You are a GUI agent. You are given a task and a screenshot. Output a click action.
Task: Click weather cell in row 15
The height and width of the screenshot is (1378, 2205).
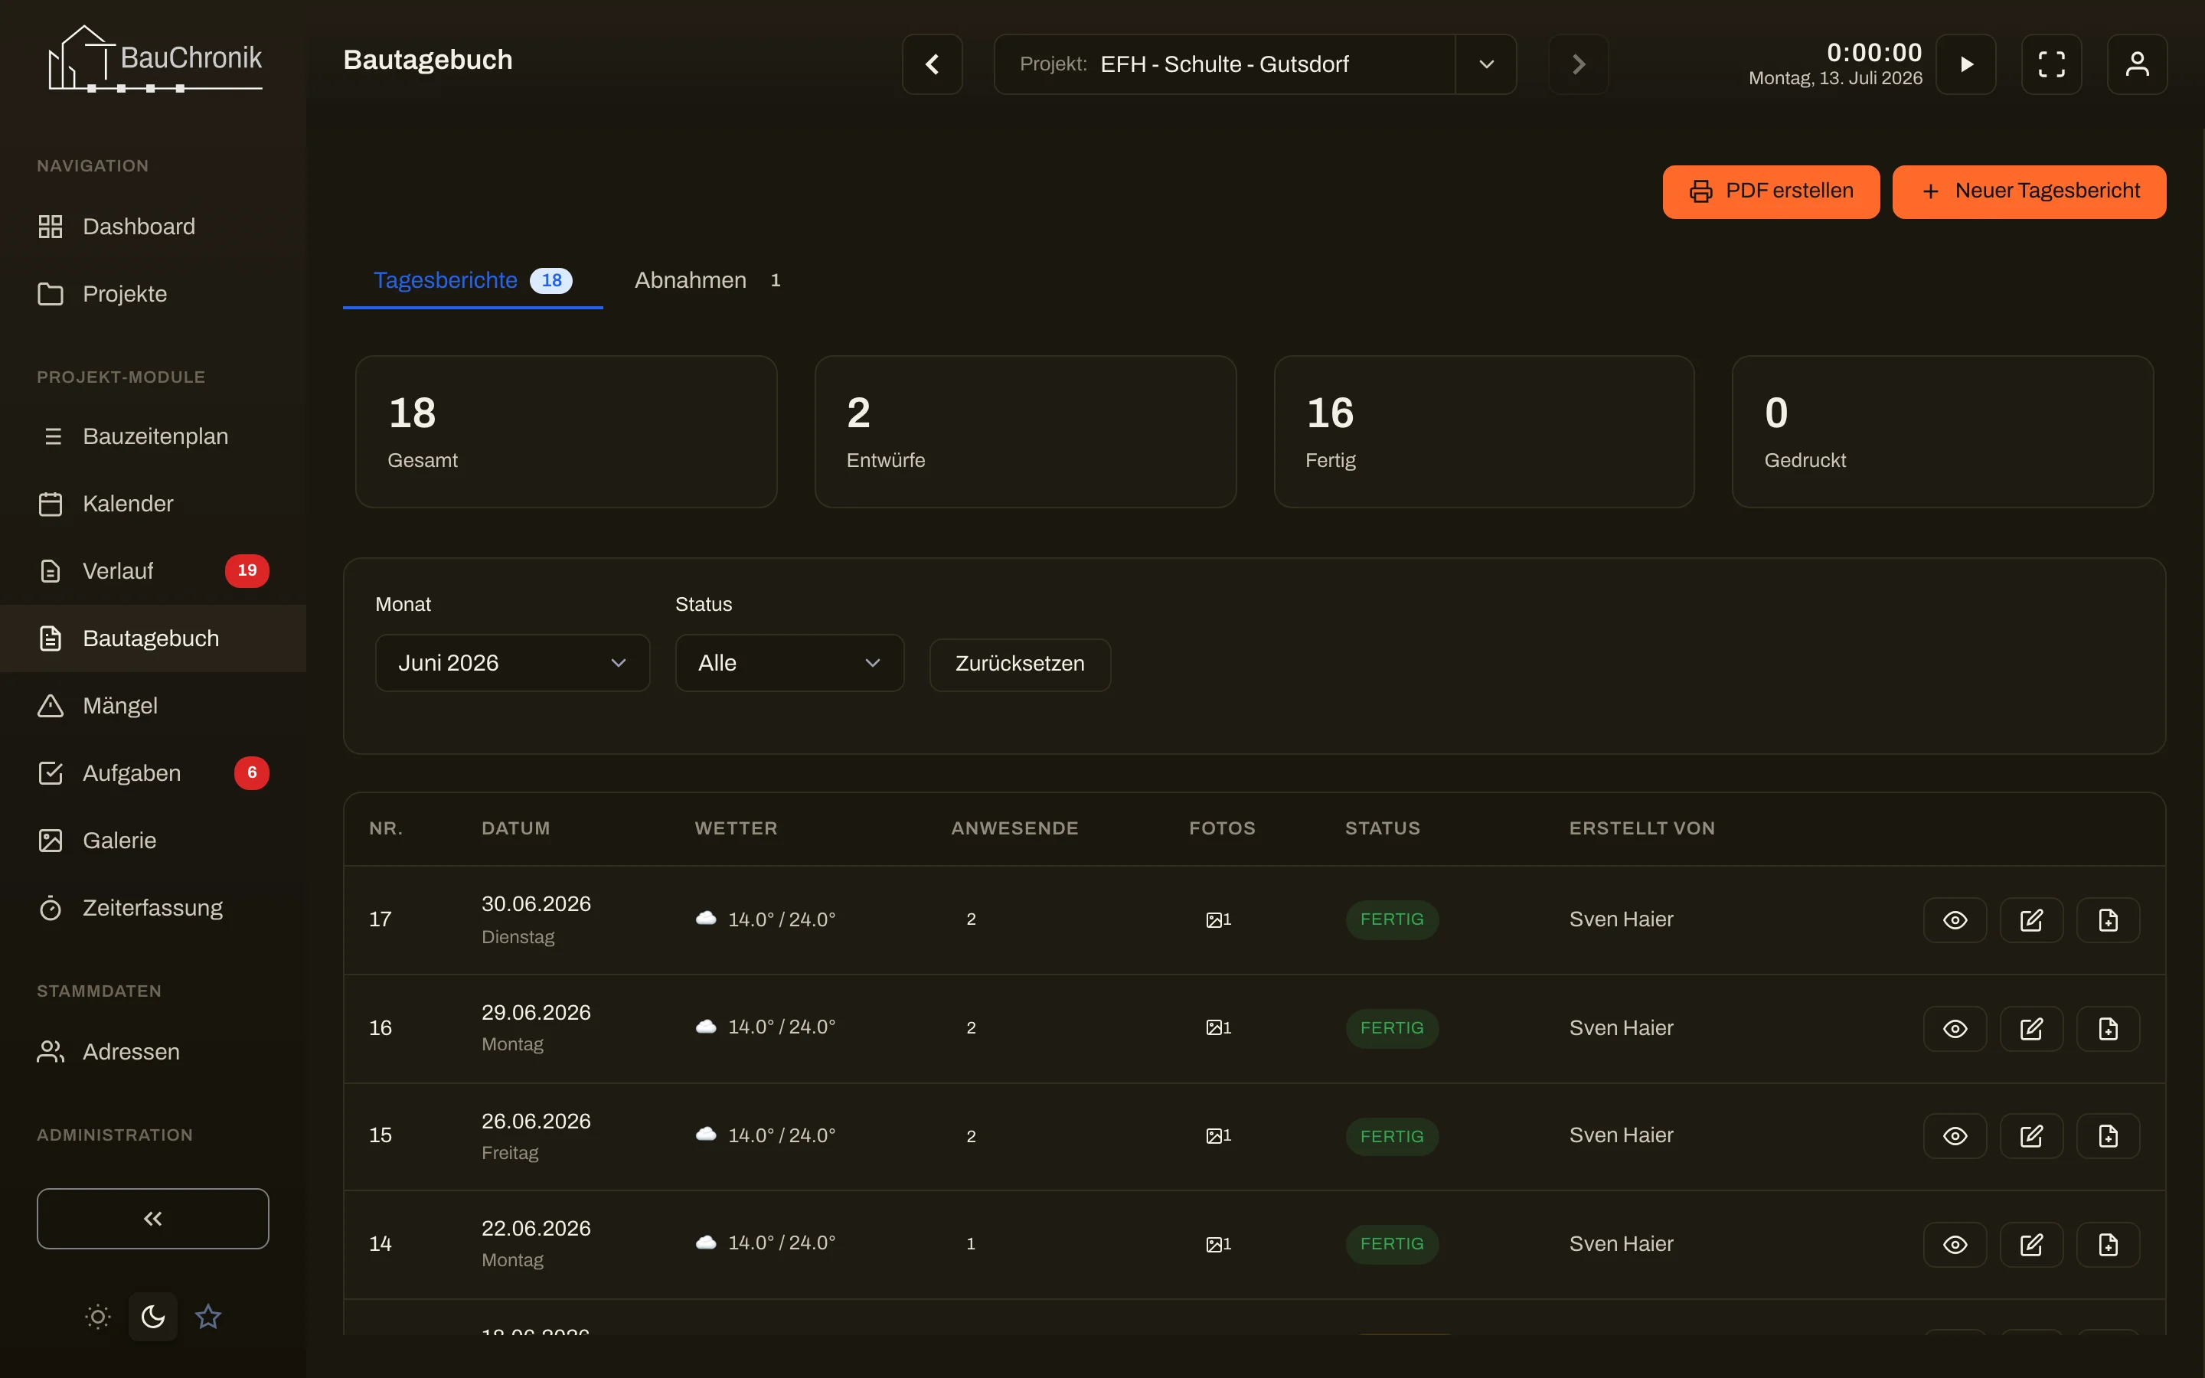coord(766,1135)
